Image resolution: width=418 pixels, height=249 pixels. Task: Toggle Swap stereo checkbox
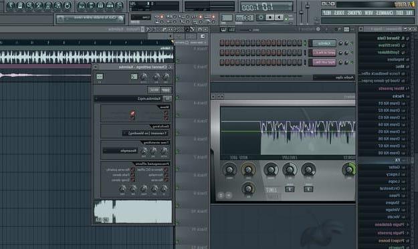pos(132,180)
